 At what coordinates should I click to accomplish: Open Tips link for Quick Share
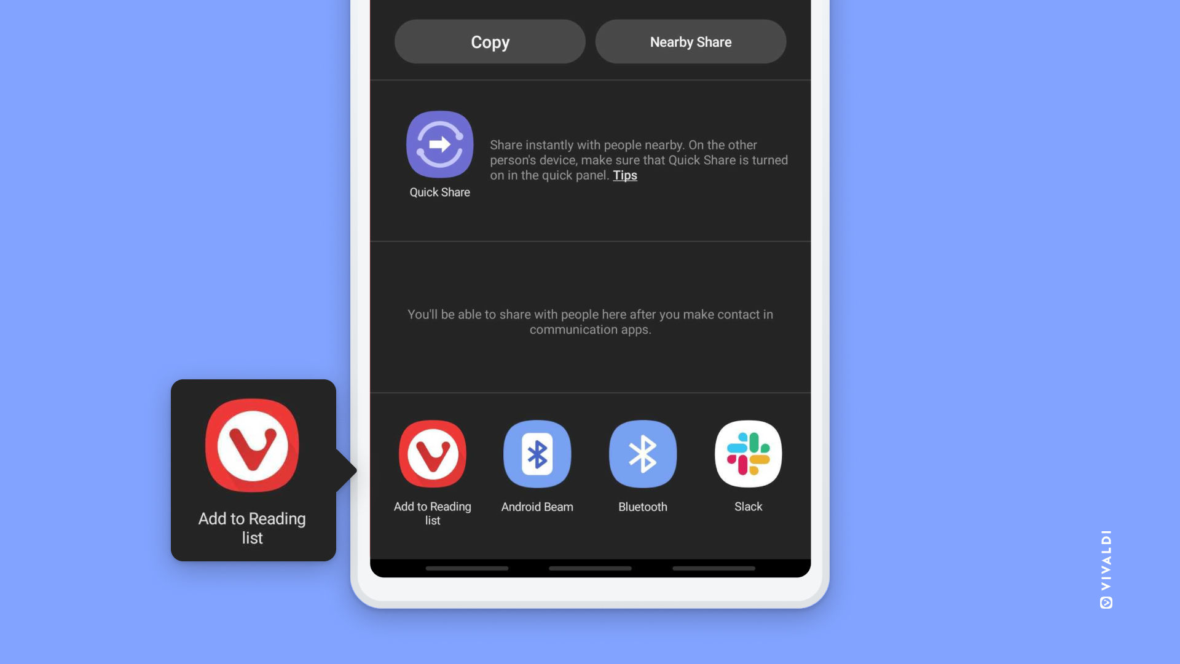point(624,176)
